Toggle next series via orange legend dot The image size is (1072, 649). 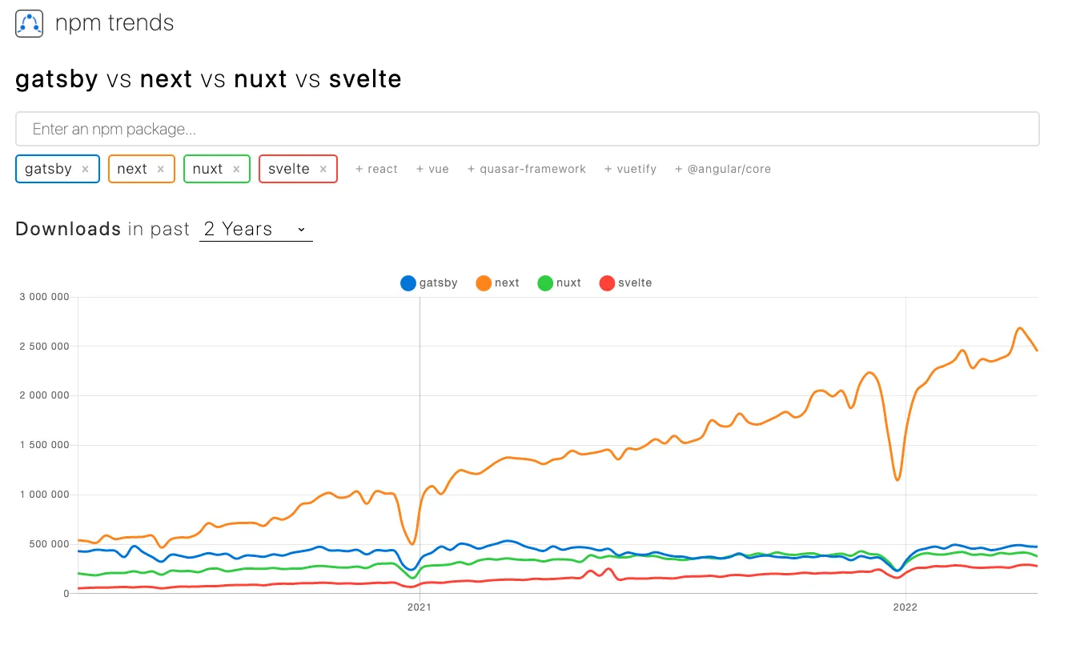coord(484,283)
